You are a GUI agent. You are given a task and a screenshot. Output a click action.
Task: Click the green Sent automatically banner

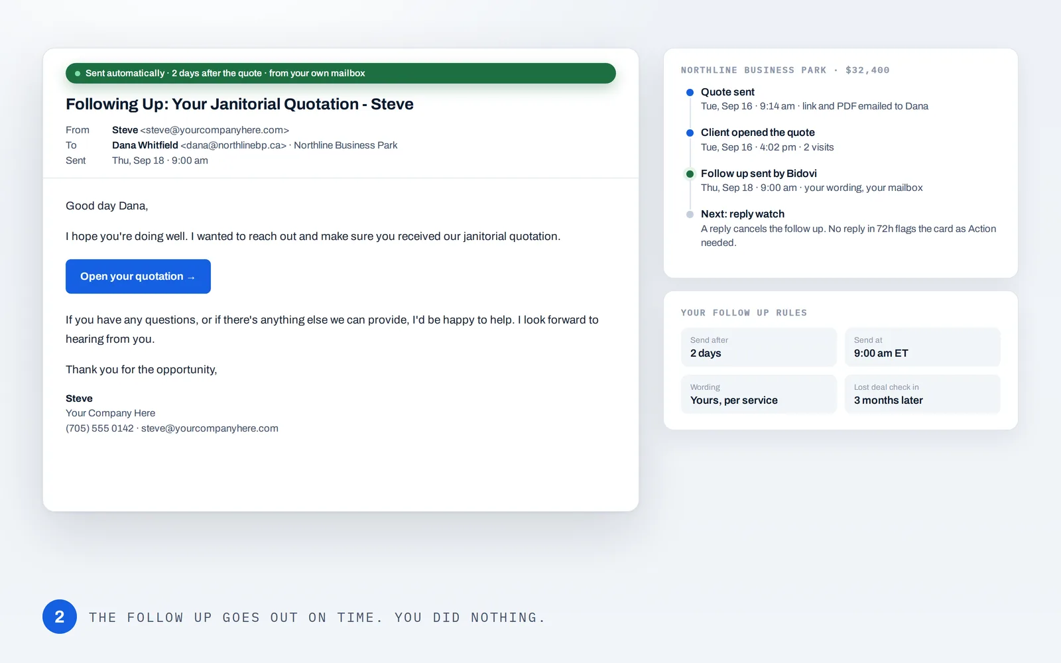340,73
